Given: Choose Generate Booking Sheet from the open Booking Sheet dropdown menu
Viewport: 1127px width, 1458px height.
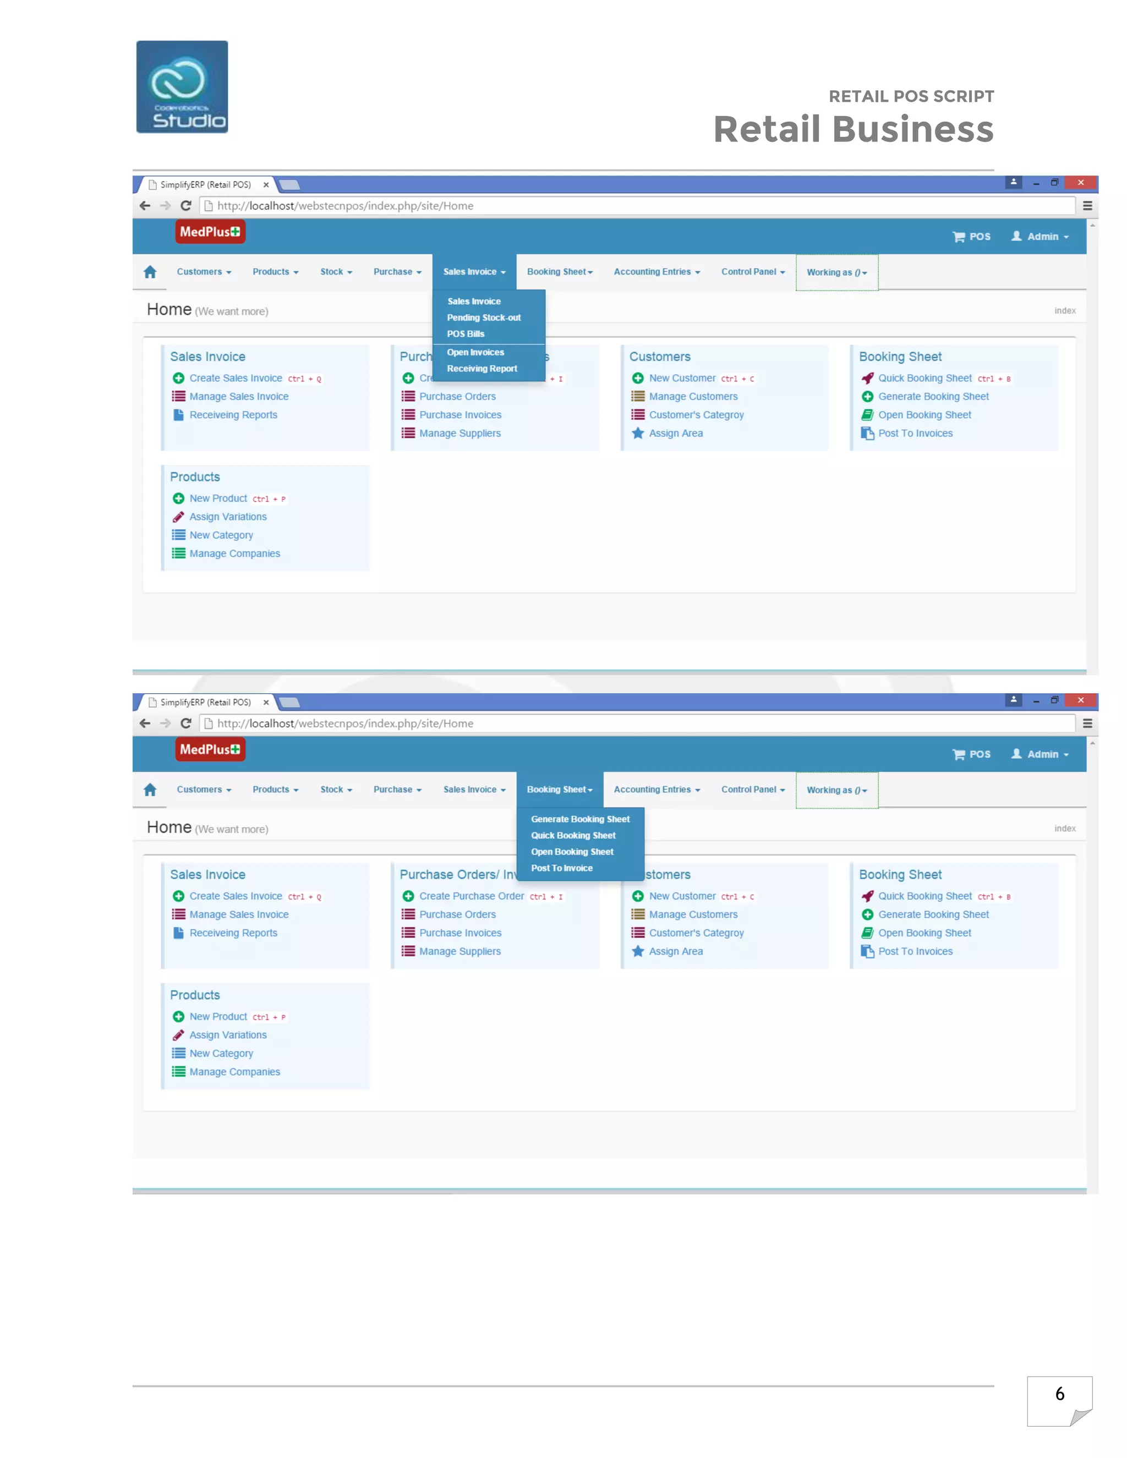Looking at the screenshot, I should 580,819.
